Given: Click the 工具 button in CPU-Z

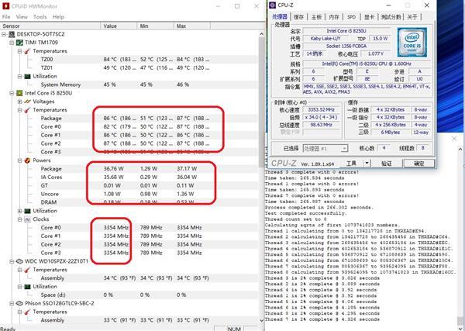Looking at the screenshot, I should [x=351, y=163].
